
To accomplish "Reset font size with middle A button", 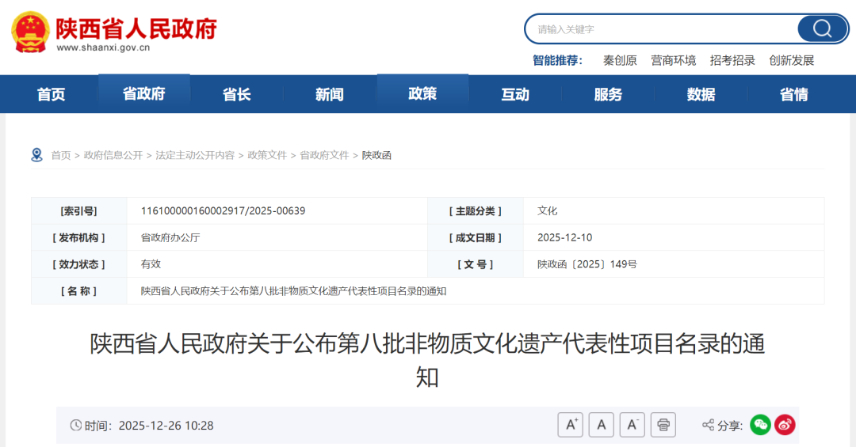I will 601,425.
